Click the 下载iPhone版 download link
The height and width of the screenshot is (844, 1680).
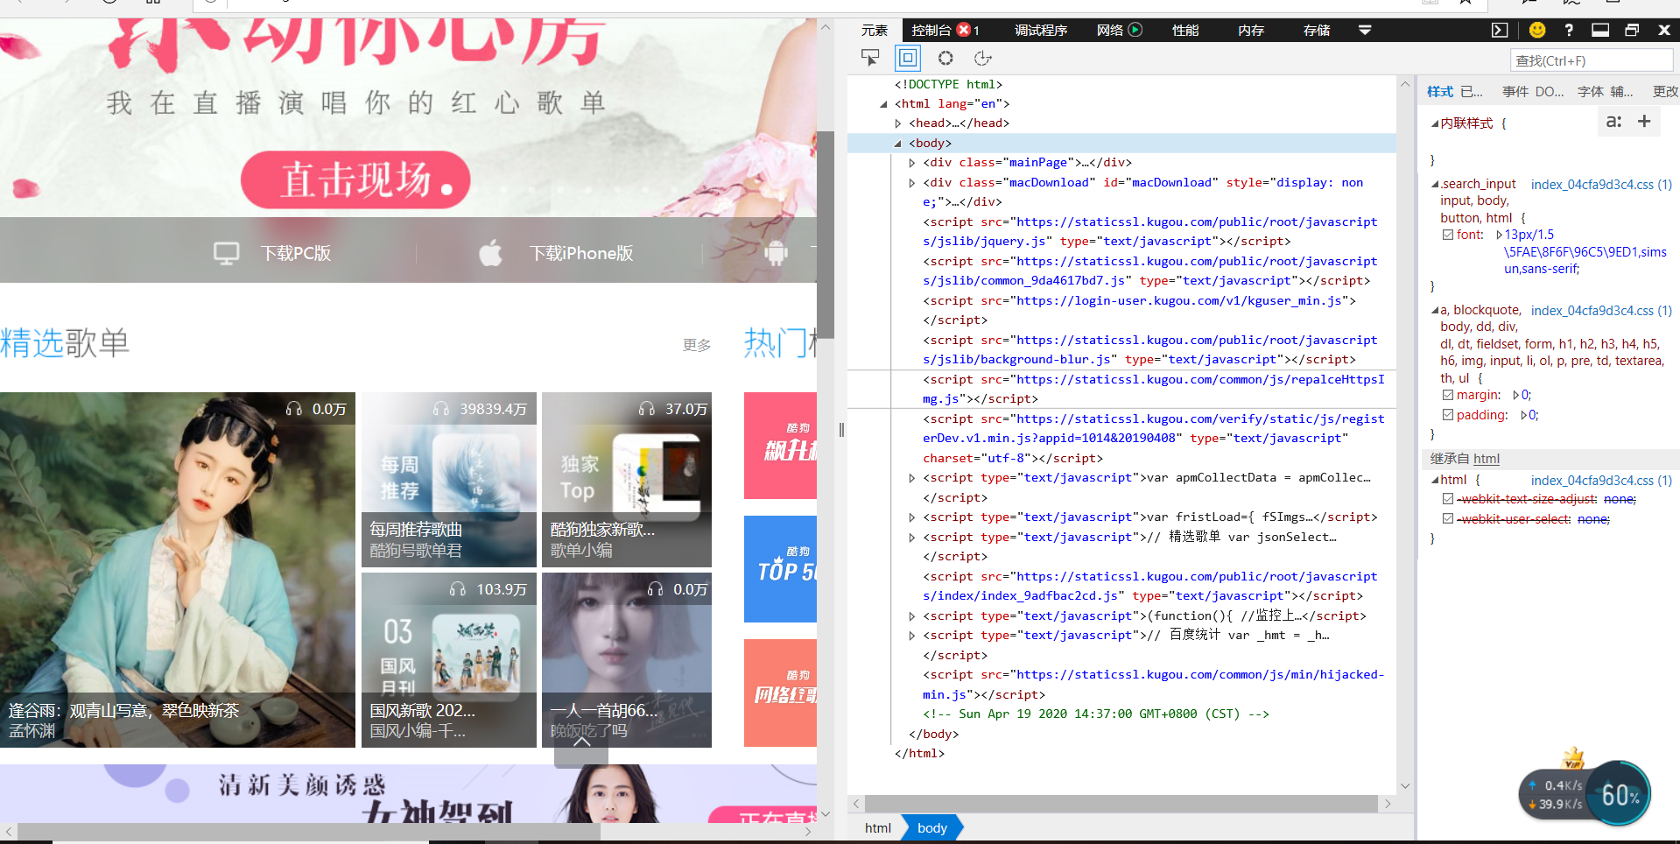(581, 253)
